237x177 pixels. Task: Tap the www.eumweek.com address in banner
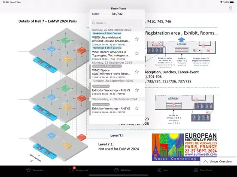click(201, 154)
